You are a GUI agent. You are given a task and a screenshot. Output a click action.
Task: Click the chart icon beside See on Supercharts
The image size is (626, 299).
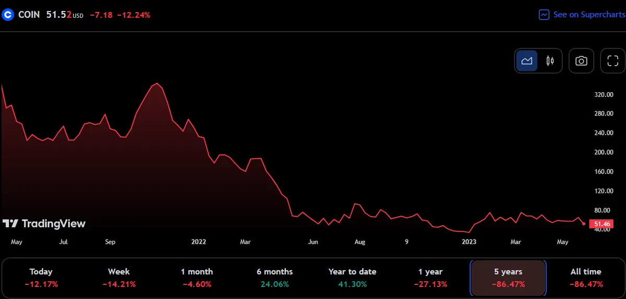544,15
